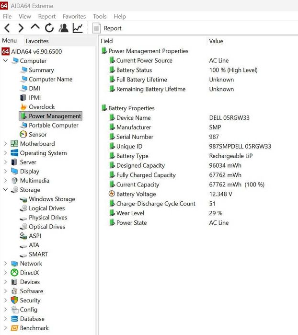Click the Sensor gauge icon
The height and width of the screenshot is (335, 298).
click(23, 134)
